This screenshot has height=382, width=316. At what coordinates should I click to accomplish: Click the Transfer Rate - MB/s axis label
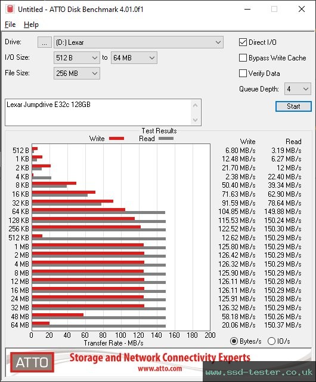113,343
